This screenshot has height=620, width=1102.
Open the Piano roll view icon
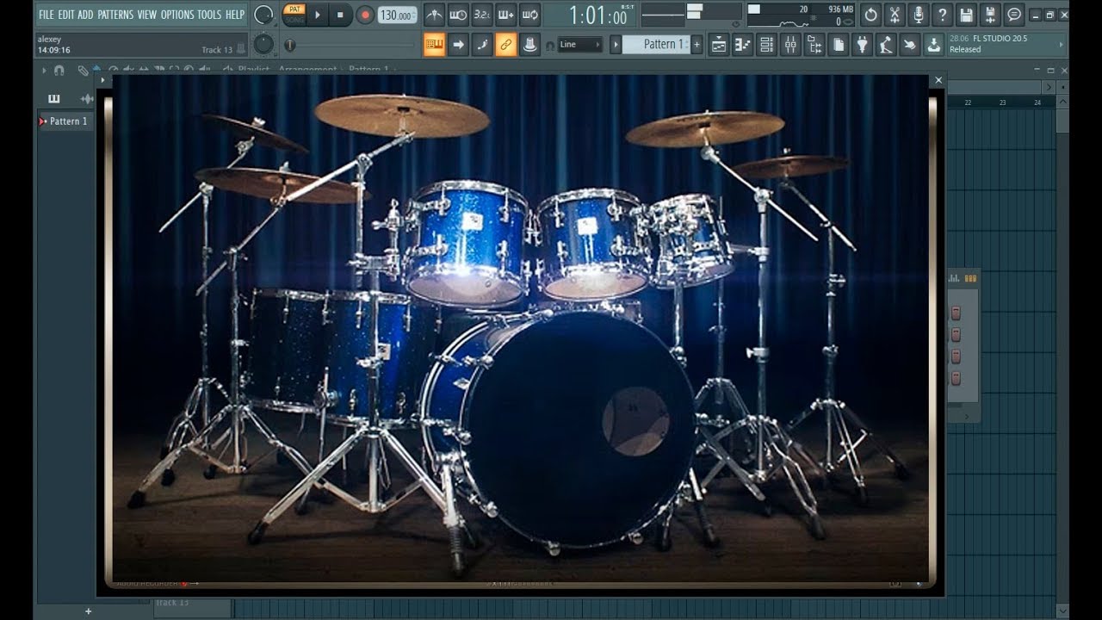[742, 45]
